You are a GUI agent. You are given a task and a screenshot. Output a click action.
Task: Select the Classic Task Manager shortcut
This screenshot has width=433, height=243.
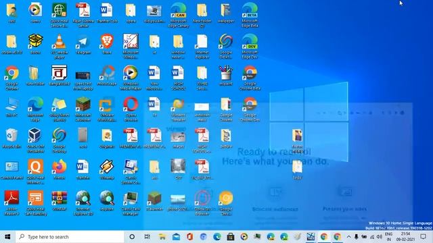coord(131,202)
